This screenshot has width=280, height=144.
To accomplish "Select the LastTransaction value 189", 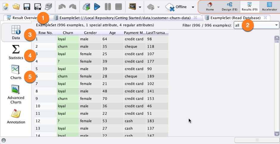I will tap(157, 76).
